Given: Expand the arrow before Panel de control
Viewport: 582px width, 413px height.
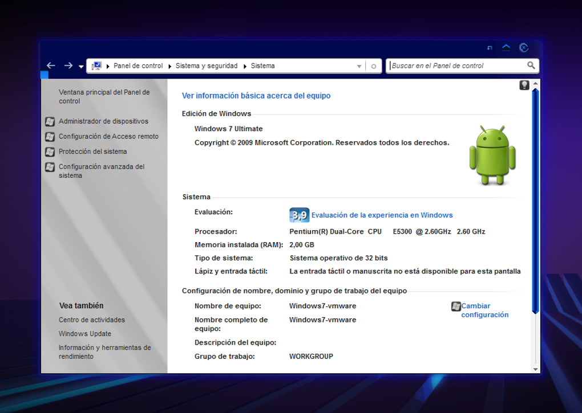Looking at the screenshot, I should (108, 66).
